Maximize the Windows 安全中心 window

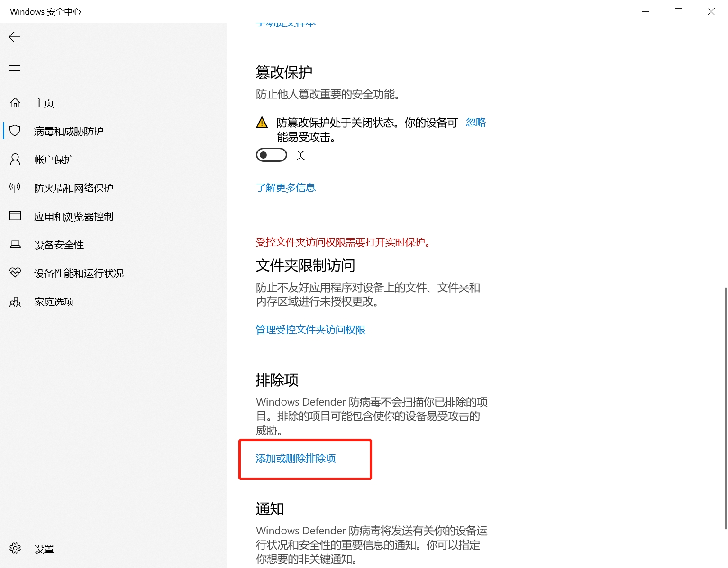coord(678,11)
